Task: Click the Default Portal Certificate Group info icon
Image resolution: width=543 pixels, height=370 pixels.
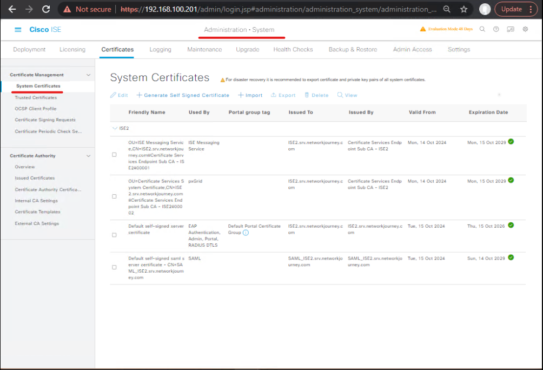Action: click(x=246, y=233)
